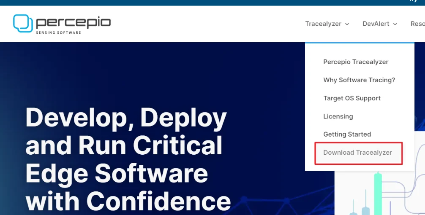The image size is (425, 215).
Task: Go to Getting Started menu item
Action: point(347,134)
